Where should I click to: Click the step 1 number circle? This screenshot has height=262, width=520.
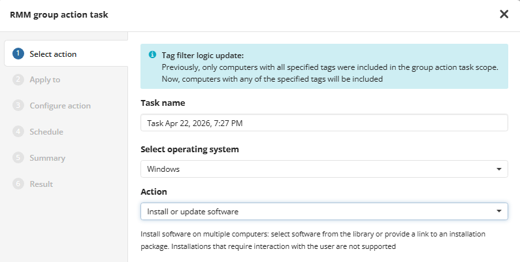click(x=18, y=54)
